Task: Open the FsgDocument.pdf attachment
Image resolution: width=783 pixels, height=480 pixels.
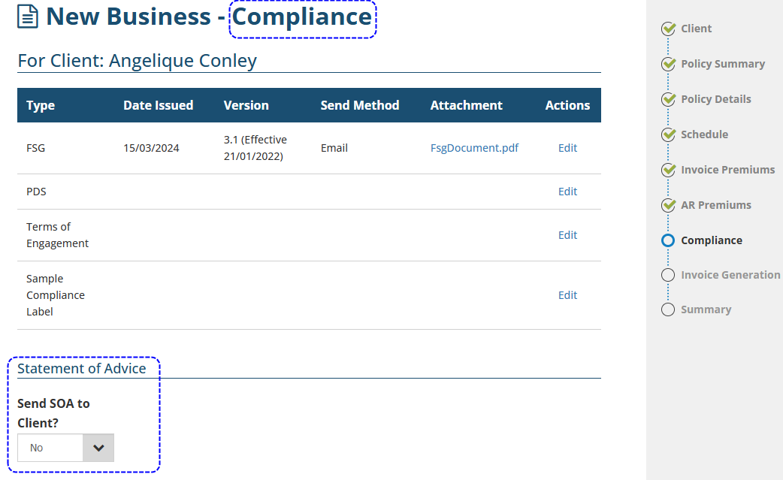Action: tap(474, 148)
